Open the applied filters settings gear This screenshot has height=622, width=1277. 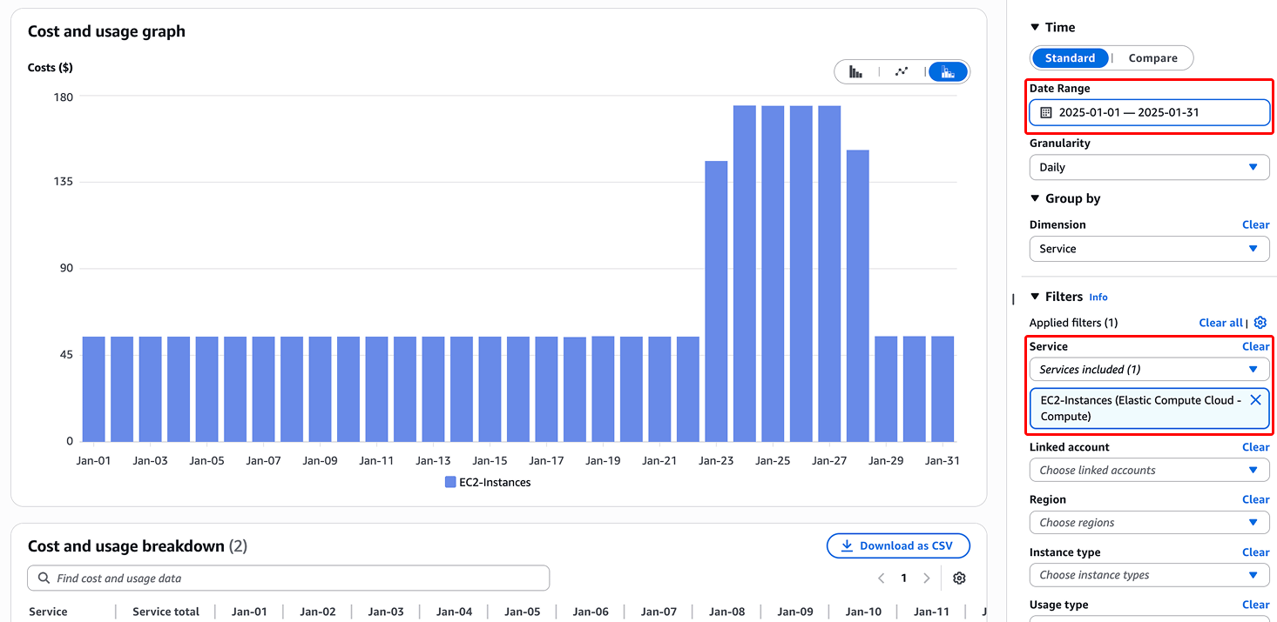1260,323
